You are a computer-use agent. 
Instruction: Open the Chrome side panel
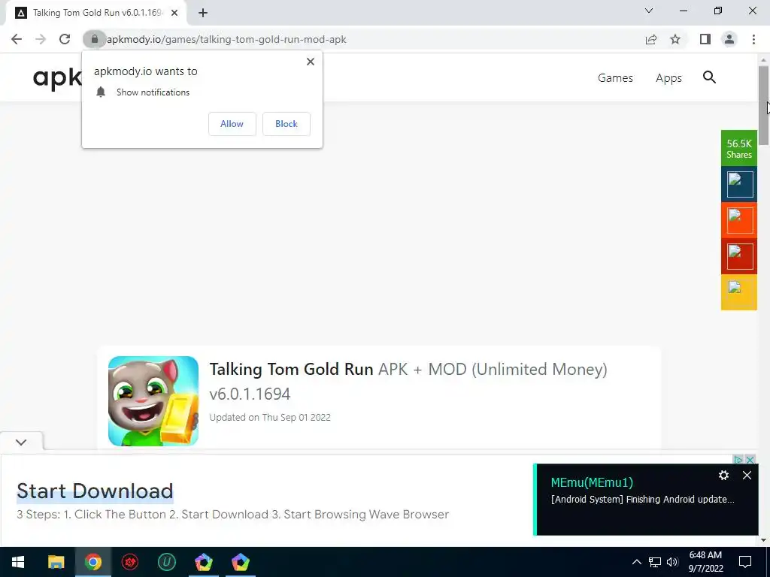(705, 39)
